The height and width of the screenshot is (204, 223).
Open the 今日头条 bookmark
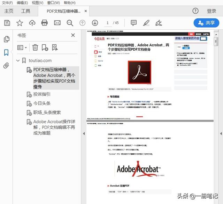click(x=42, y=103)
